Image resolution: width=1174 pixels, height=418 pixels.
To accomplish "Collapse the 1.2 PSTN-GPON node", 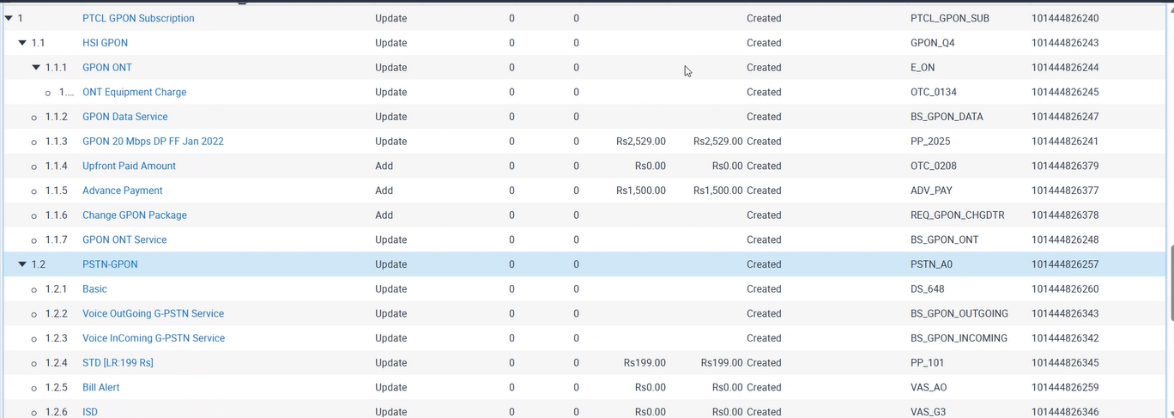I will (22, 264).
